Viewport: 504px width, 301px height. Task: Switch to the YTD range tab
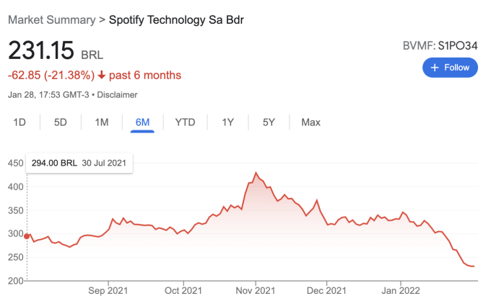point(185,122)
